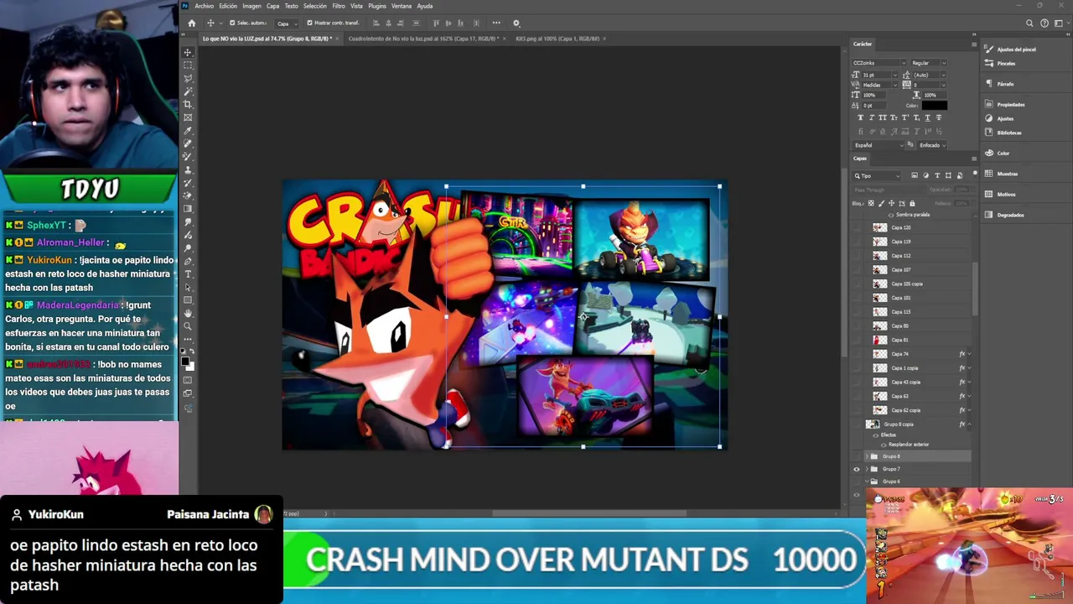
Task: Open the Español language dropdown
Action: click(x=879, y=145)
